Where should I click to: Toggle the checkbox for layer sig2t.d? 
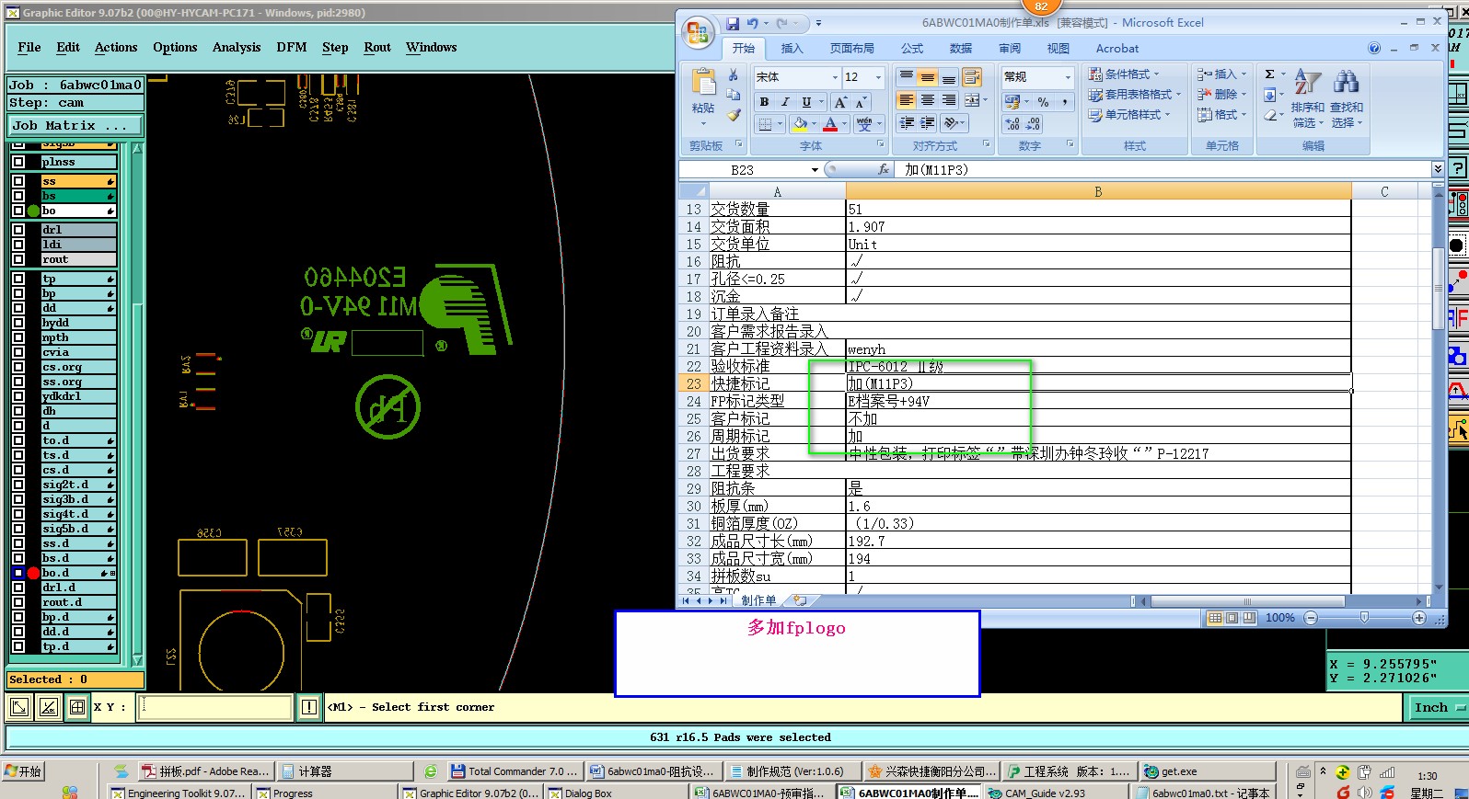point(18,485)
